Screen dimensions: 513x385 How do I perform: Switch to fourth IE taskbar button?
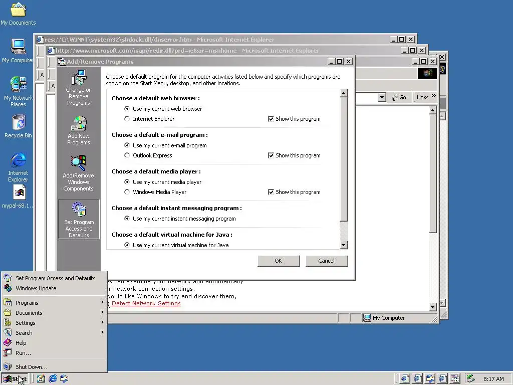click(x=443, y=379)
